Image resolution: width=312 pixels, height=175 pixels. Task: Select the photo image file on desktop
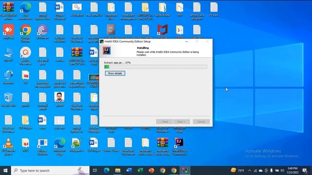coord(59,100)
